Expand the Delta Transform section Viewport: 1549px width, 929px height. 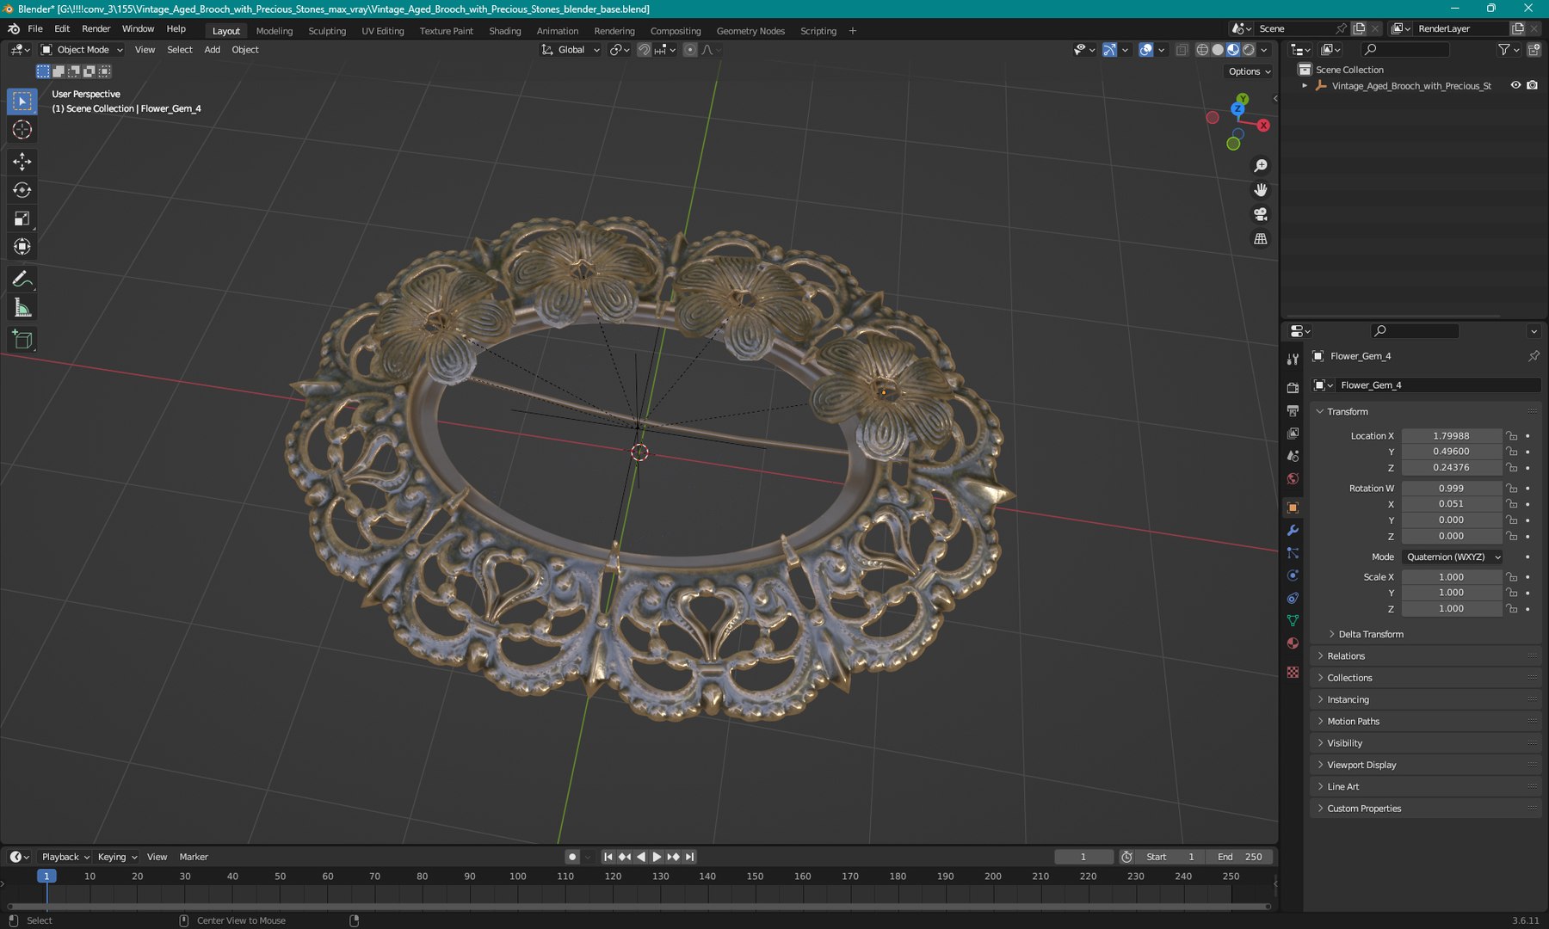pos(1370,634)
